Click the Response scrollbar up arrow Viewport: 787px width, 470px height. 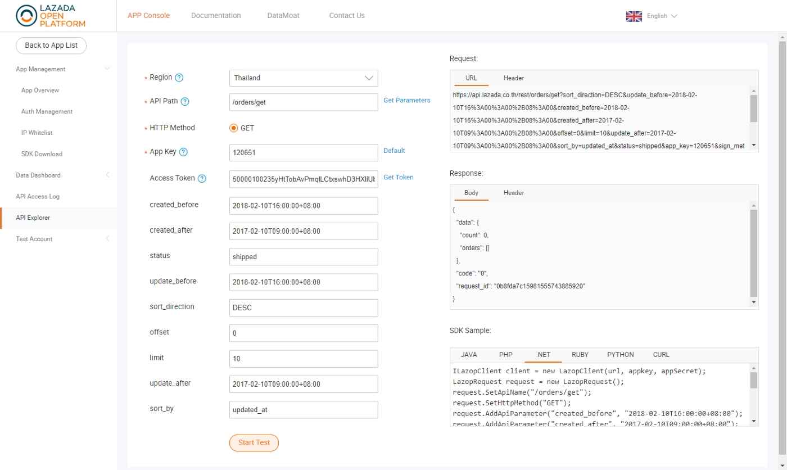(x=754, y=205)
